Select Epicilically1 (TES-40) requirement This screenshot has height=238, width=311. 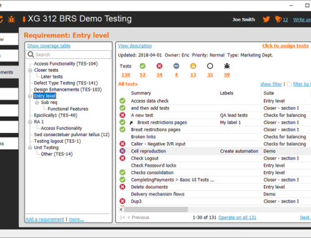coord(55,115)
